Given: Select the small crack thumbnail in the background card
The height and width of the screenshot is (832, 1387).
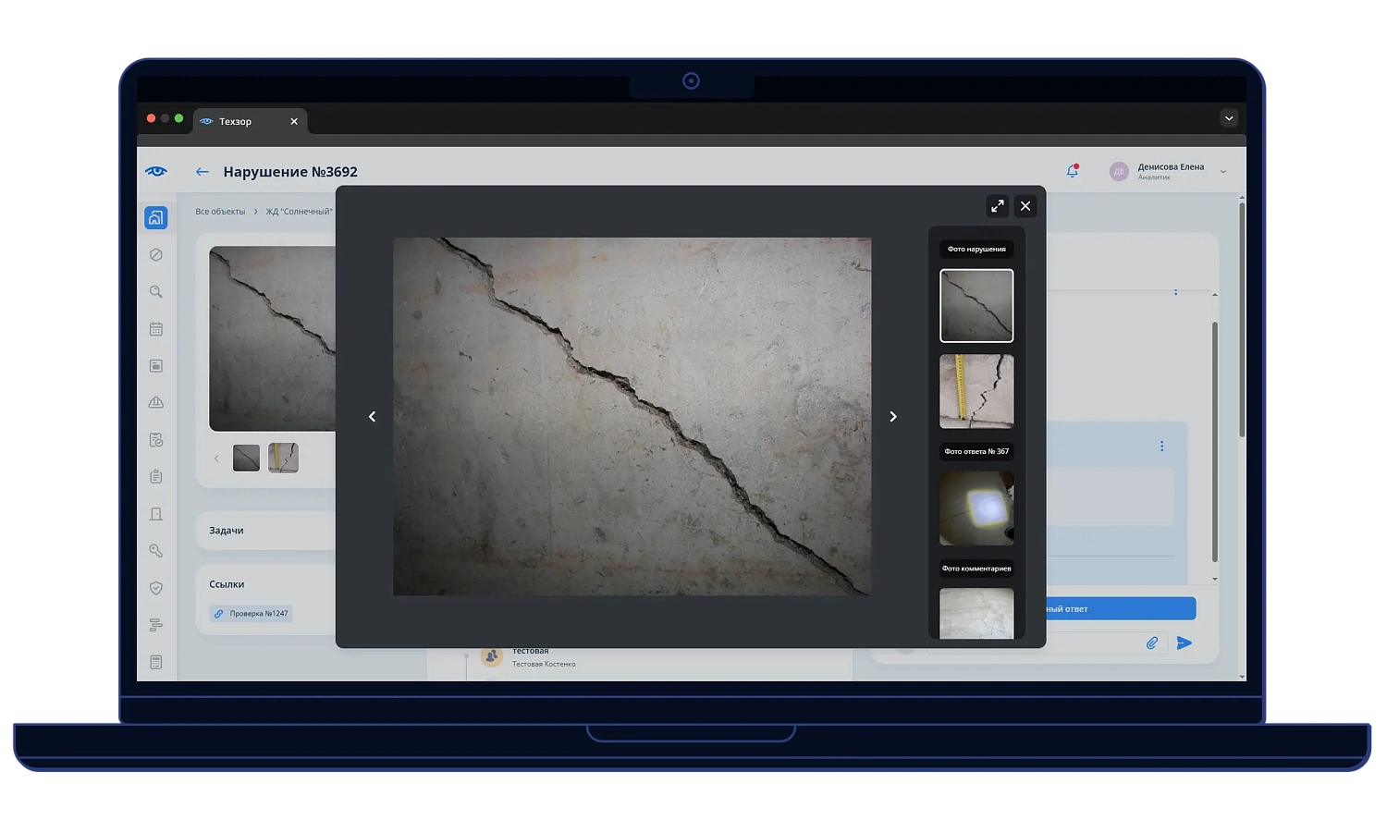Looking at the screenshot, I should (x=246, y=459).
